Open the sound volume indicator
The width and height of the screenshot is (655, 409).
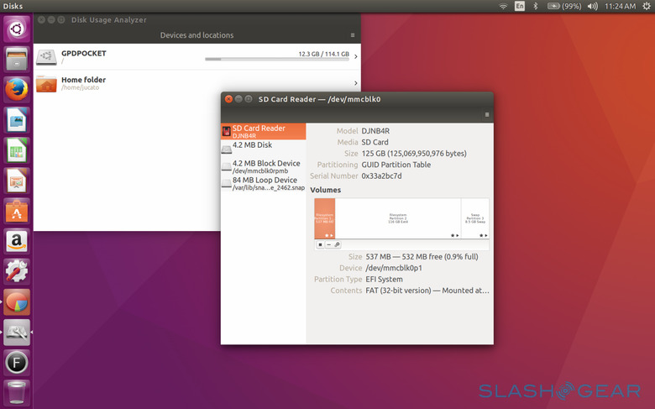(x=593, y=6)
